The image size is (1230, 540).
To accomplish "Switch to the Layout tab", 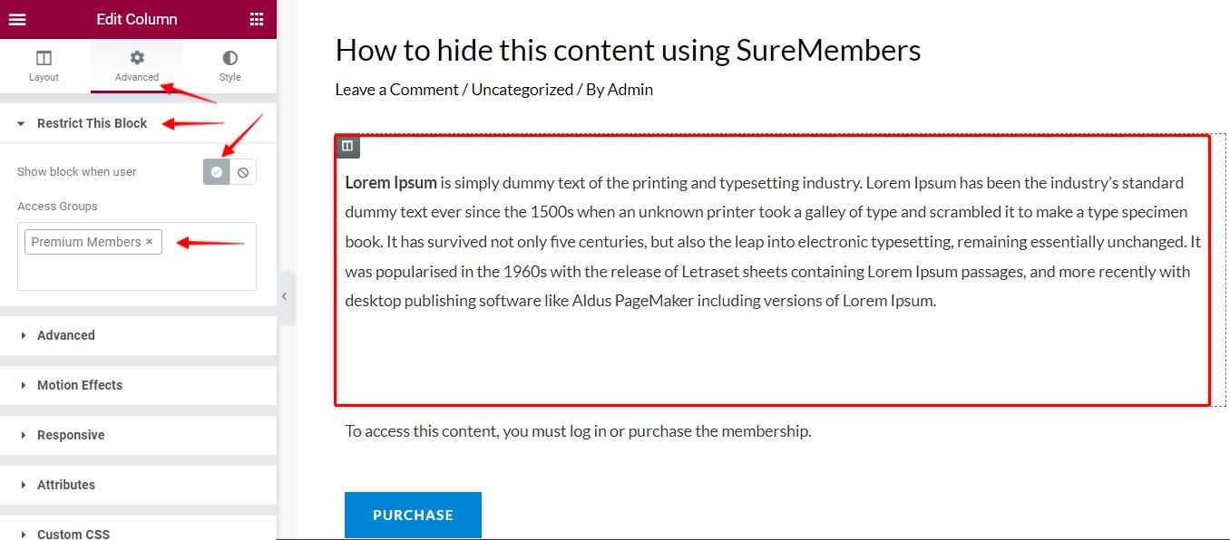I will pos(44,66).
